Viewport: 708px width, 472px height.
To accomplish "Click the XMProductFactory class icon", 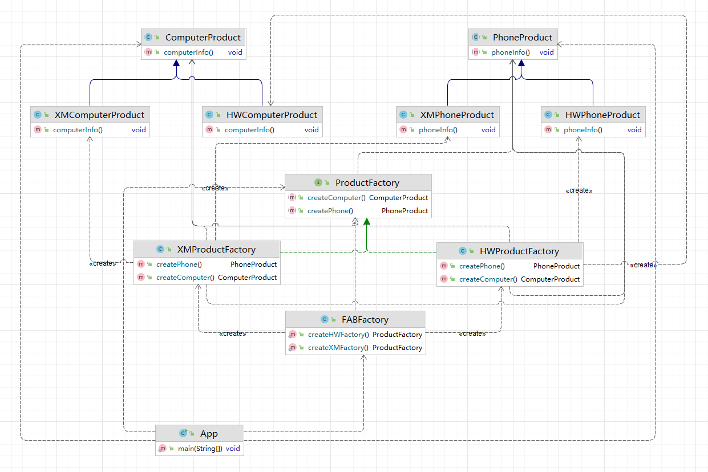I will click(160, 249).
